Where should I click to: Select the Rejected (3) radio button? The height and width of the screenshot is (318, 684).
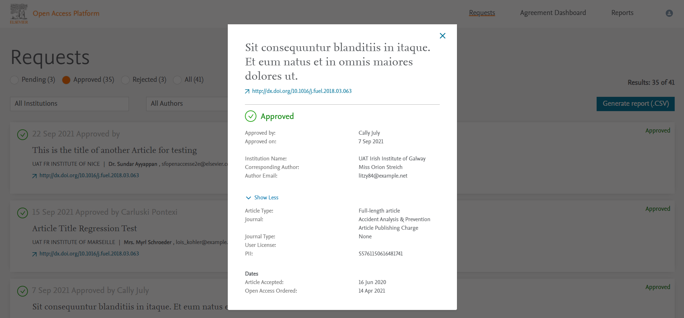(x=125, y=80)
